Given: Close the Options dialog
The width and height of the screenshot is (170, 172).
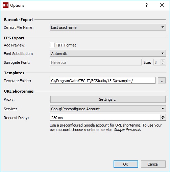Looking at the screenshot, I should pyautogui.click(x=162, y=5).
